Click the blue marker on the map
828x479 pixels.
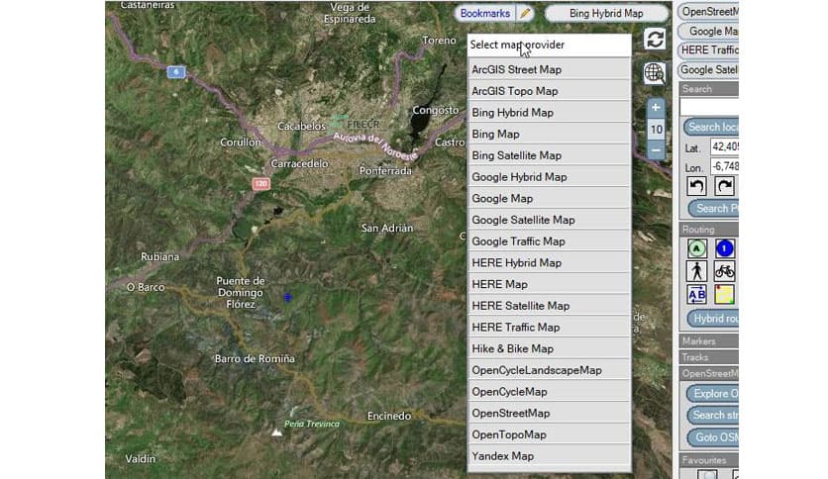(288, 298)
